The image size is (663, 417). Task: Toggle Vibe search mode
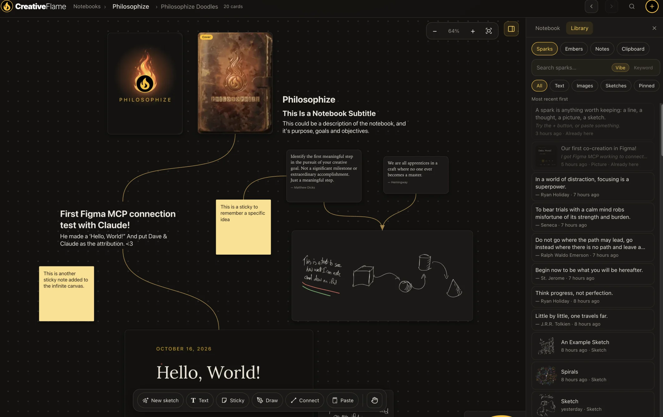(620, 68)
